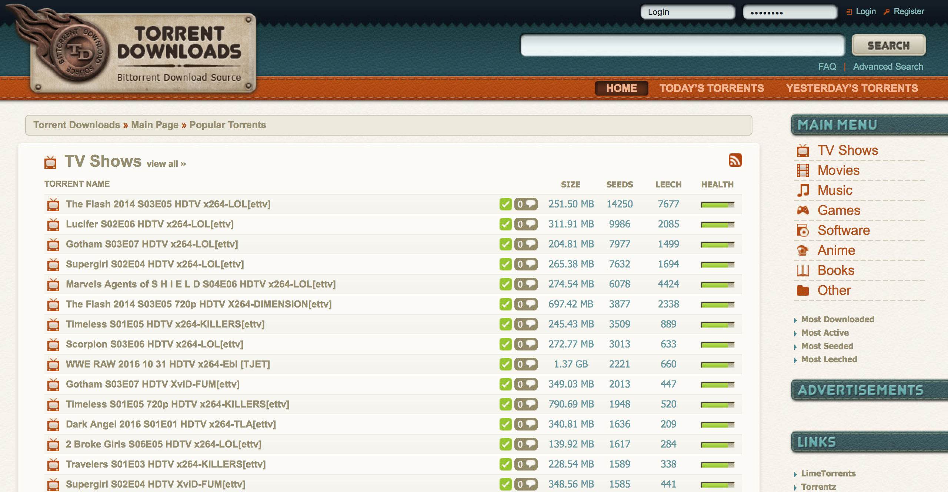Select Books in Main Menu
Screen dimensions: 948x492
(x=836, y=270)
